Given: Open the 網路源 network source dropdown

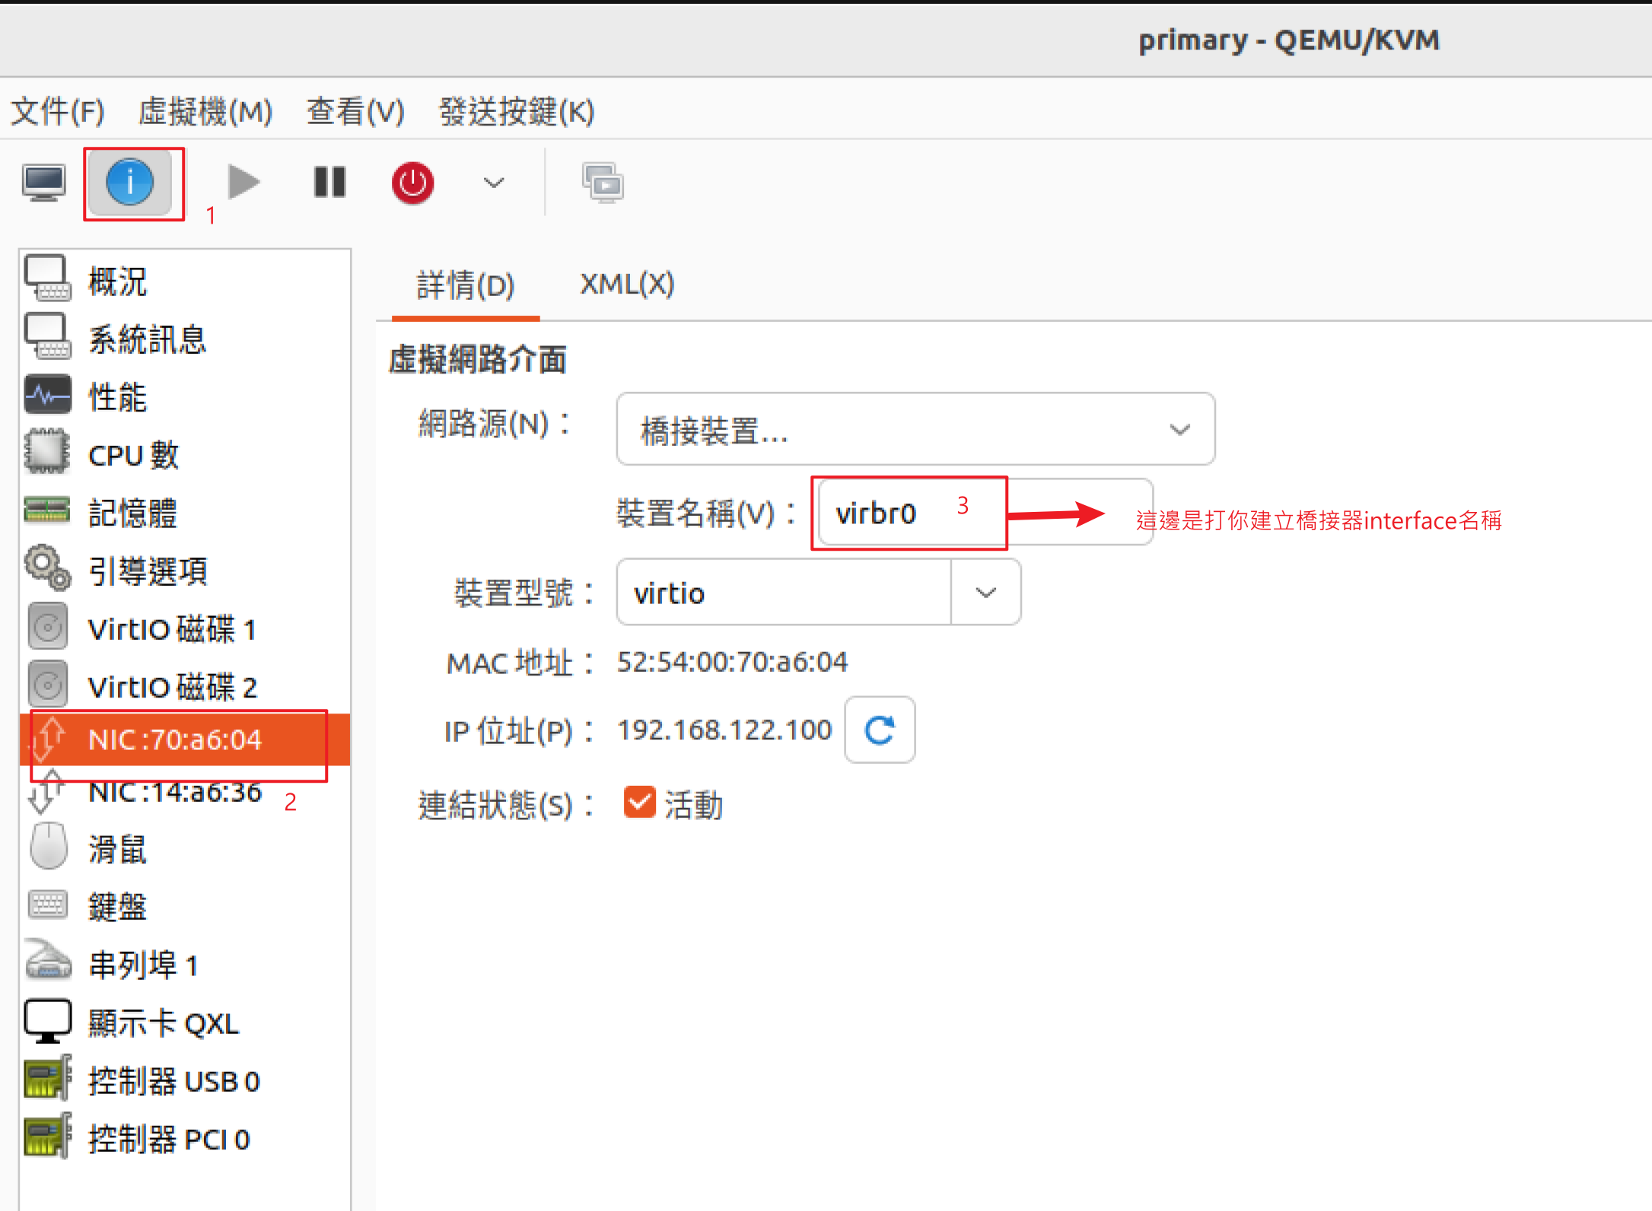Looking at the screenshot, I should pos(915,430).
